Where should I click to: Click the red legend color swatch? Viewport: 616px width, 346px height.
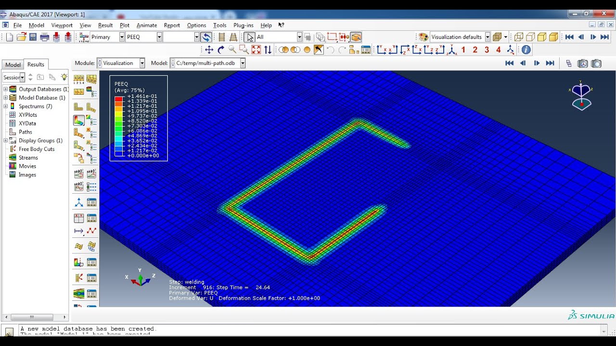tap(118, 99)
